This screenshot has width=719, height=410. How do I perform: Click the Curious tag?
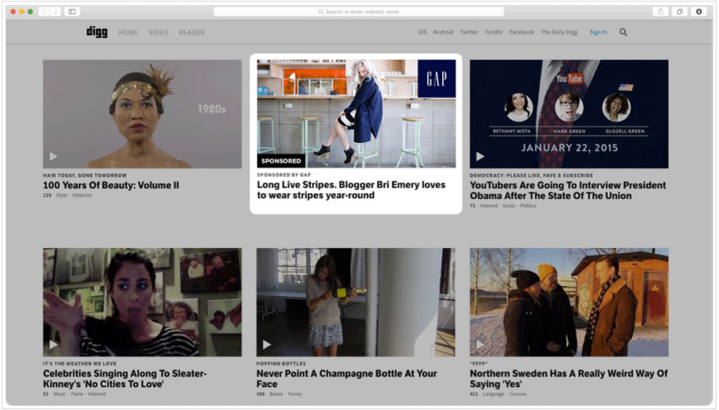click(518, 394)
